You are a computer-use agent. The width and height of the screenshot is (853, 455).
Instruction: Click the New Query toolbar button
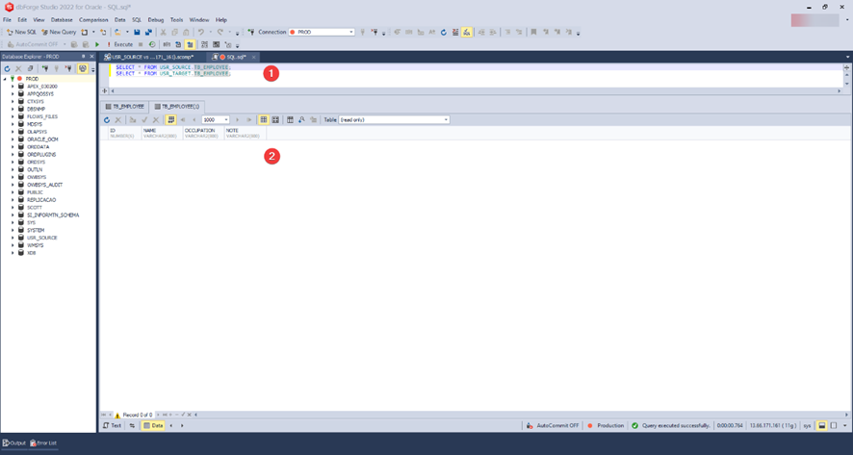pyautogui.click(x=60, y=32)
